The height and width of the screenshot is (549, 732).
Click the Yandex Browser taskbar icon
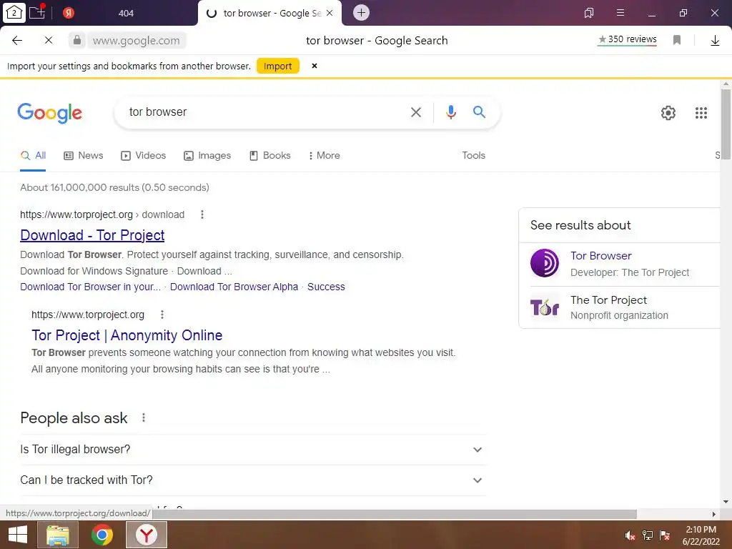tap(147, 535)
